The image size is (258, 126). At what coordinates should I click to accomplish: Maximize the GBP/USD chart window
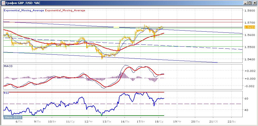(x=250, y=3)
